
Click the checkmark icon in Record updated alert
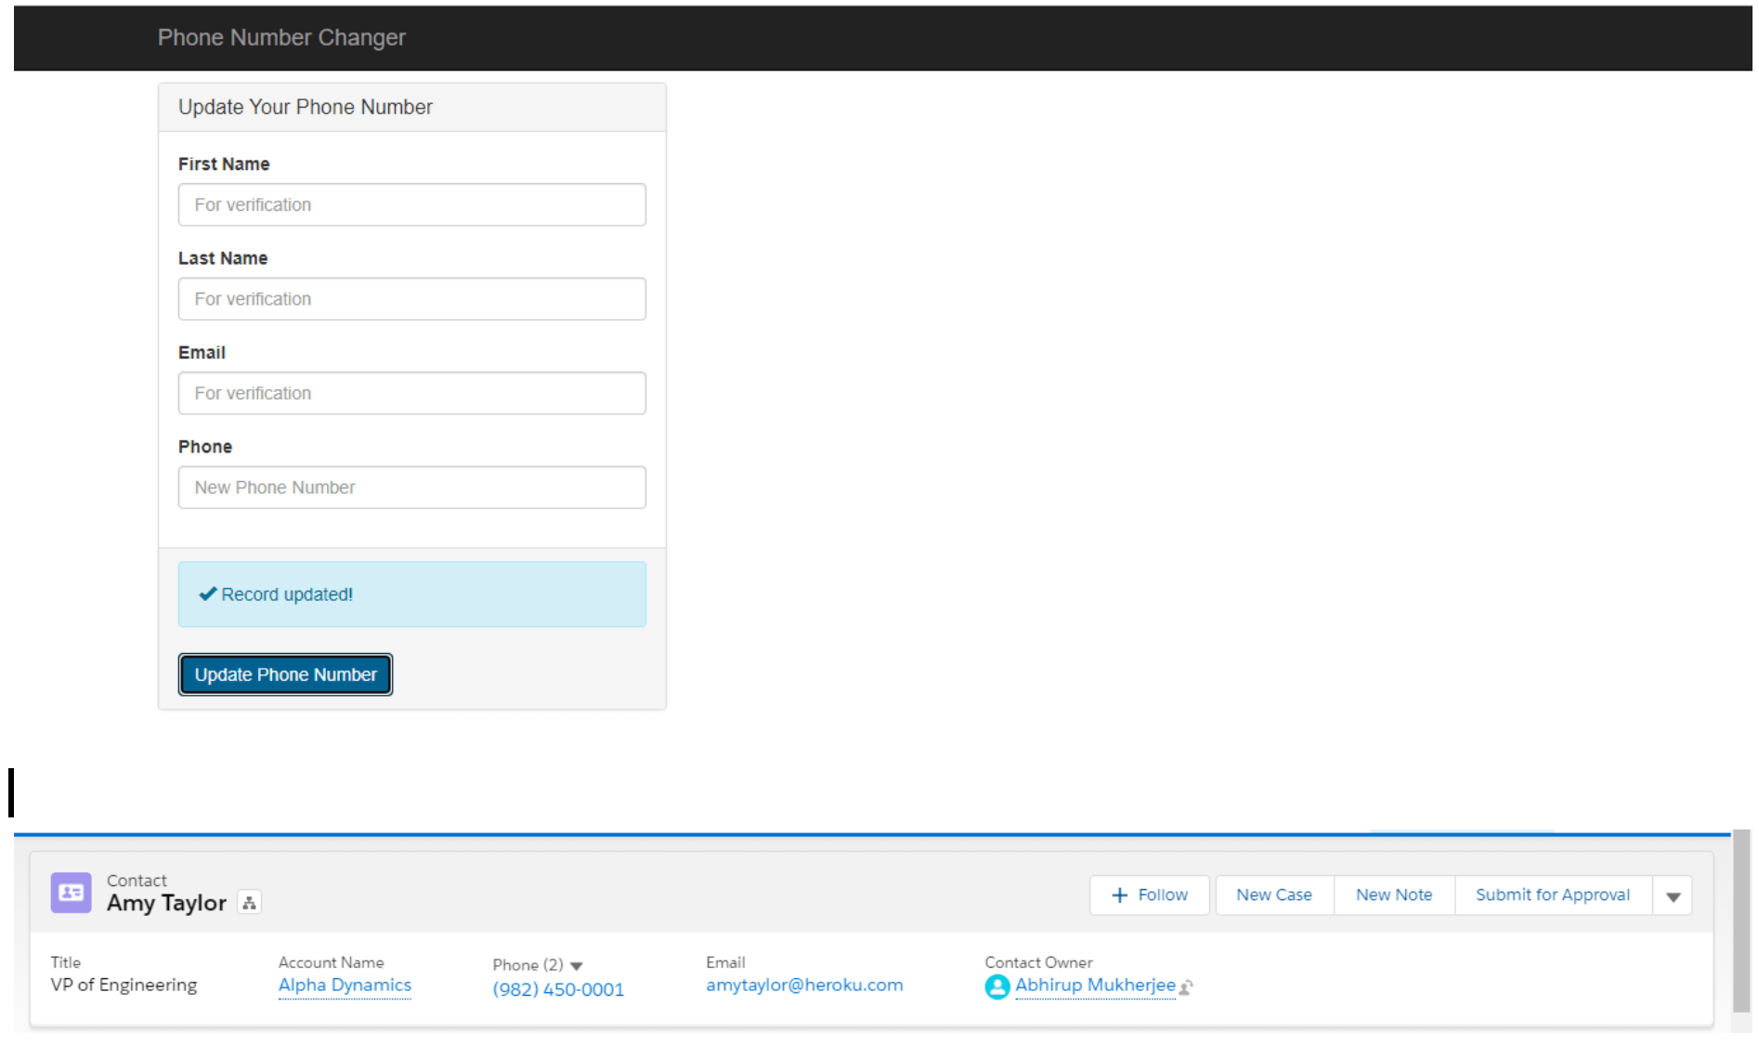(207, 594)
